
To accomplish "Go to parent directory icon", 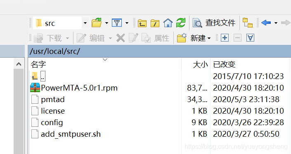I will [x=142, y=23].
